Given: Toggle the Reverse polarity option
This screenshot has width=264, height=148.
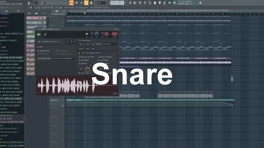Looking at the screenshot, I should point(99,57).
